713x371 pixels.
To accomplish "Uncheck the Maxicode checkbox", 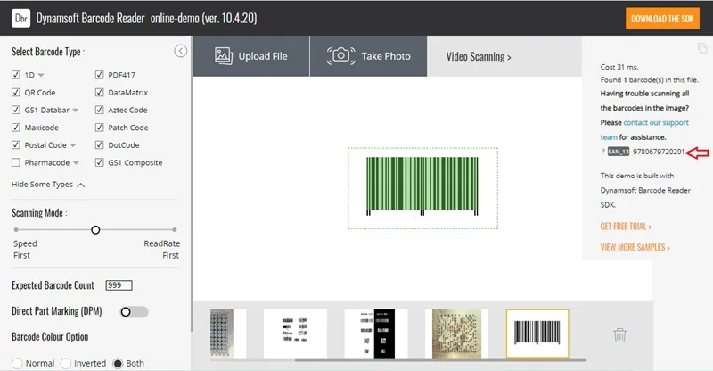I will 16,128.
